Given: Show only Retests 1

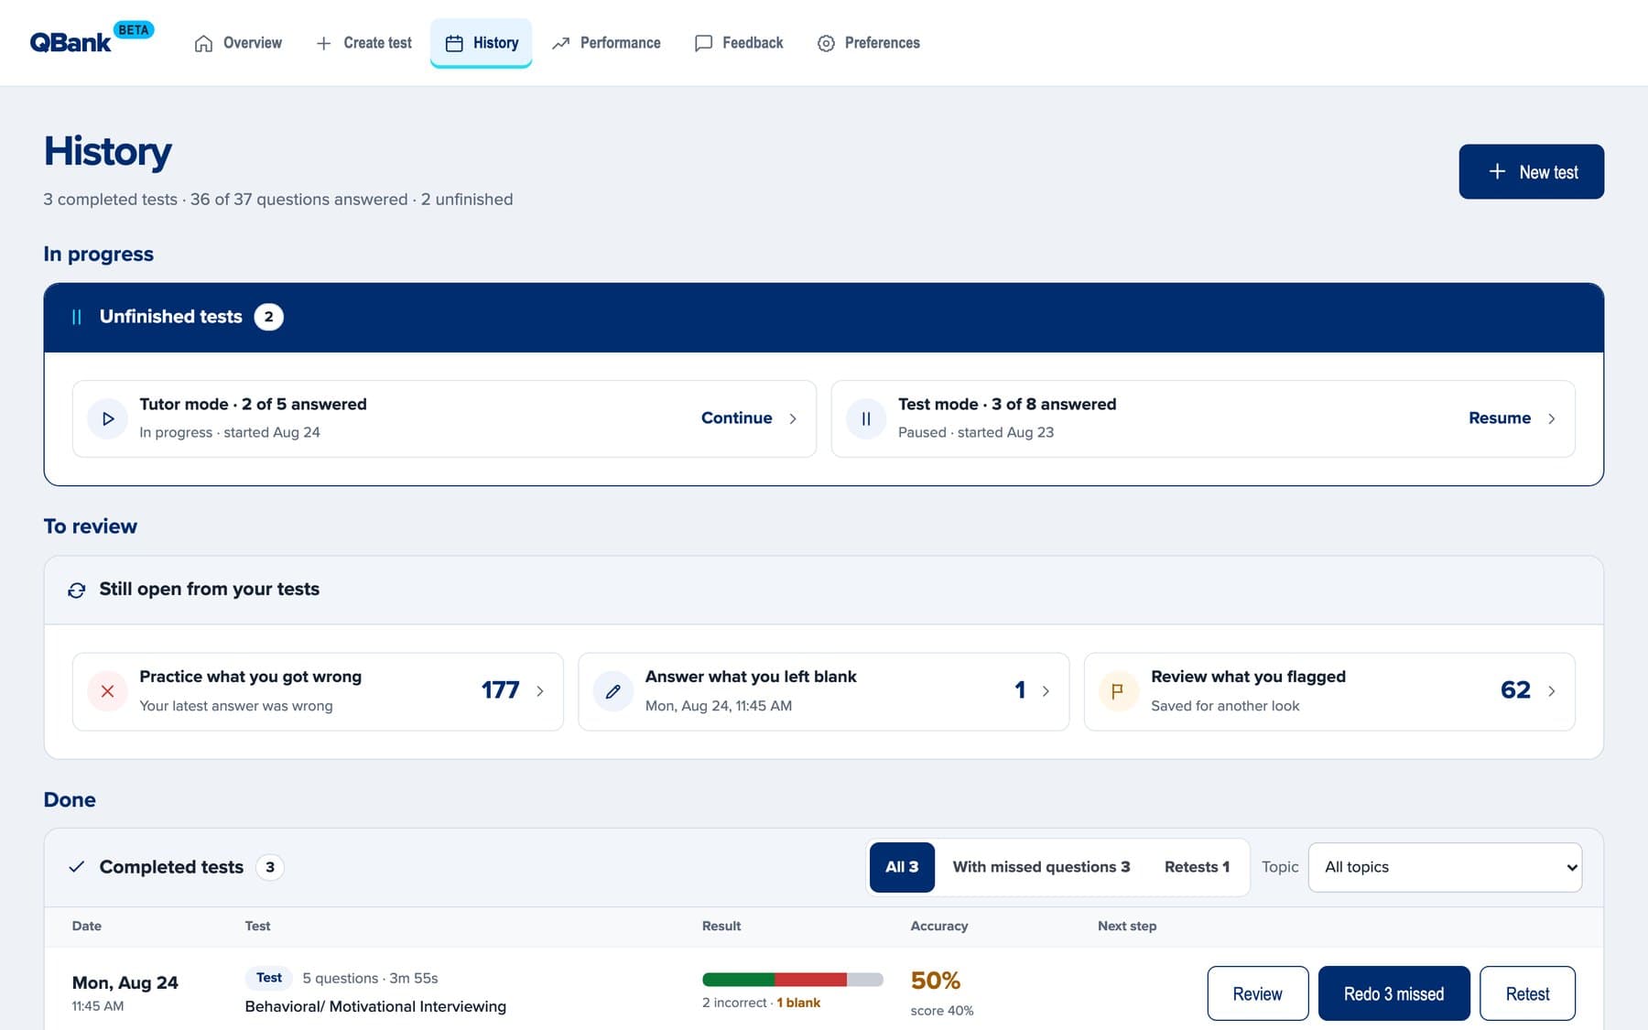Looking at the screenshot, I should tap(1197, 867).
